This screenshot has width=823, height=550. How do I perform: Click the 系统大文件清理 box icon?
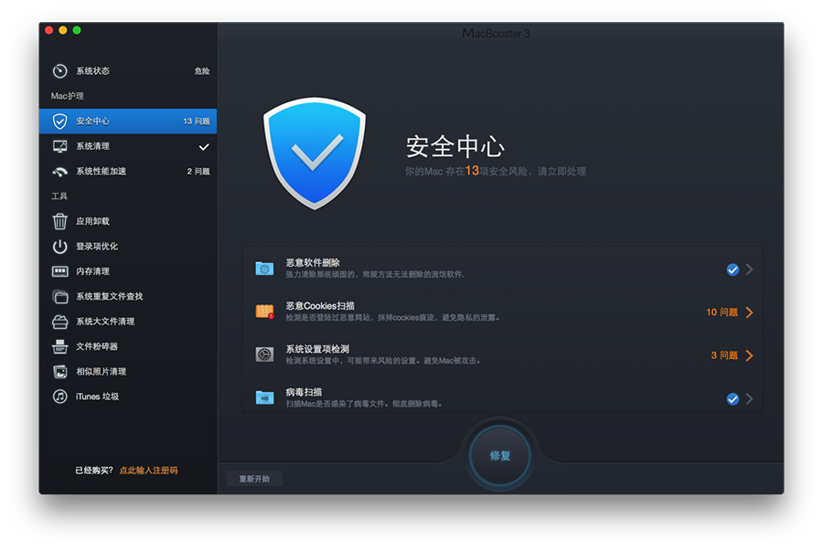59,322
